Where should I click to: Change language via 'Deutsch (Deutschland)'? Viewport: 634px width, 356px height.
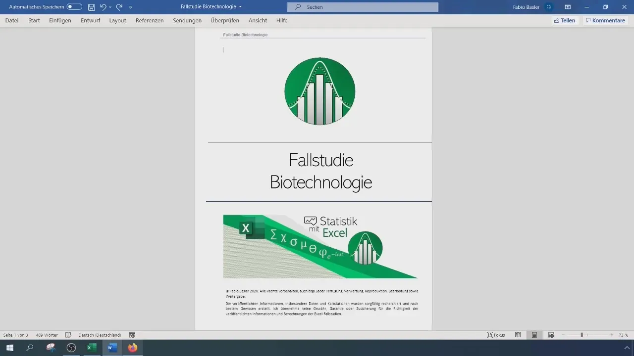coord(100,335)
